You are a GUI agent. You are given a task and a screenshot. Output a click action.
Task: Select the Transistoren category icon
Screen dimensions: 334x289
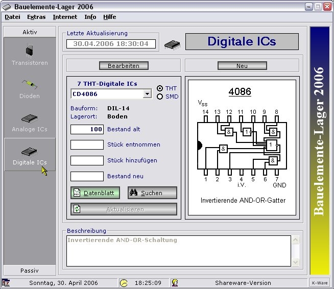pos(30,51)
